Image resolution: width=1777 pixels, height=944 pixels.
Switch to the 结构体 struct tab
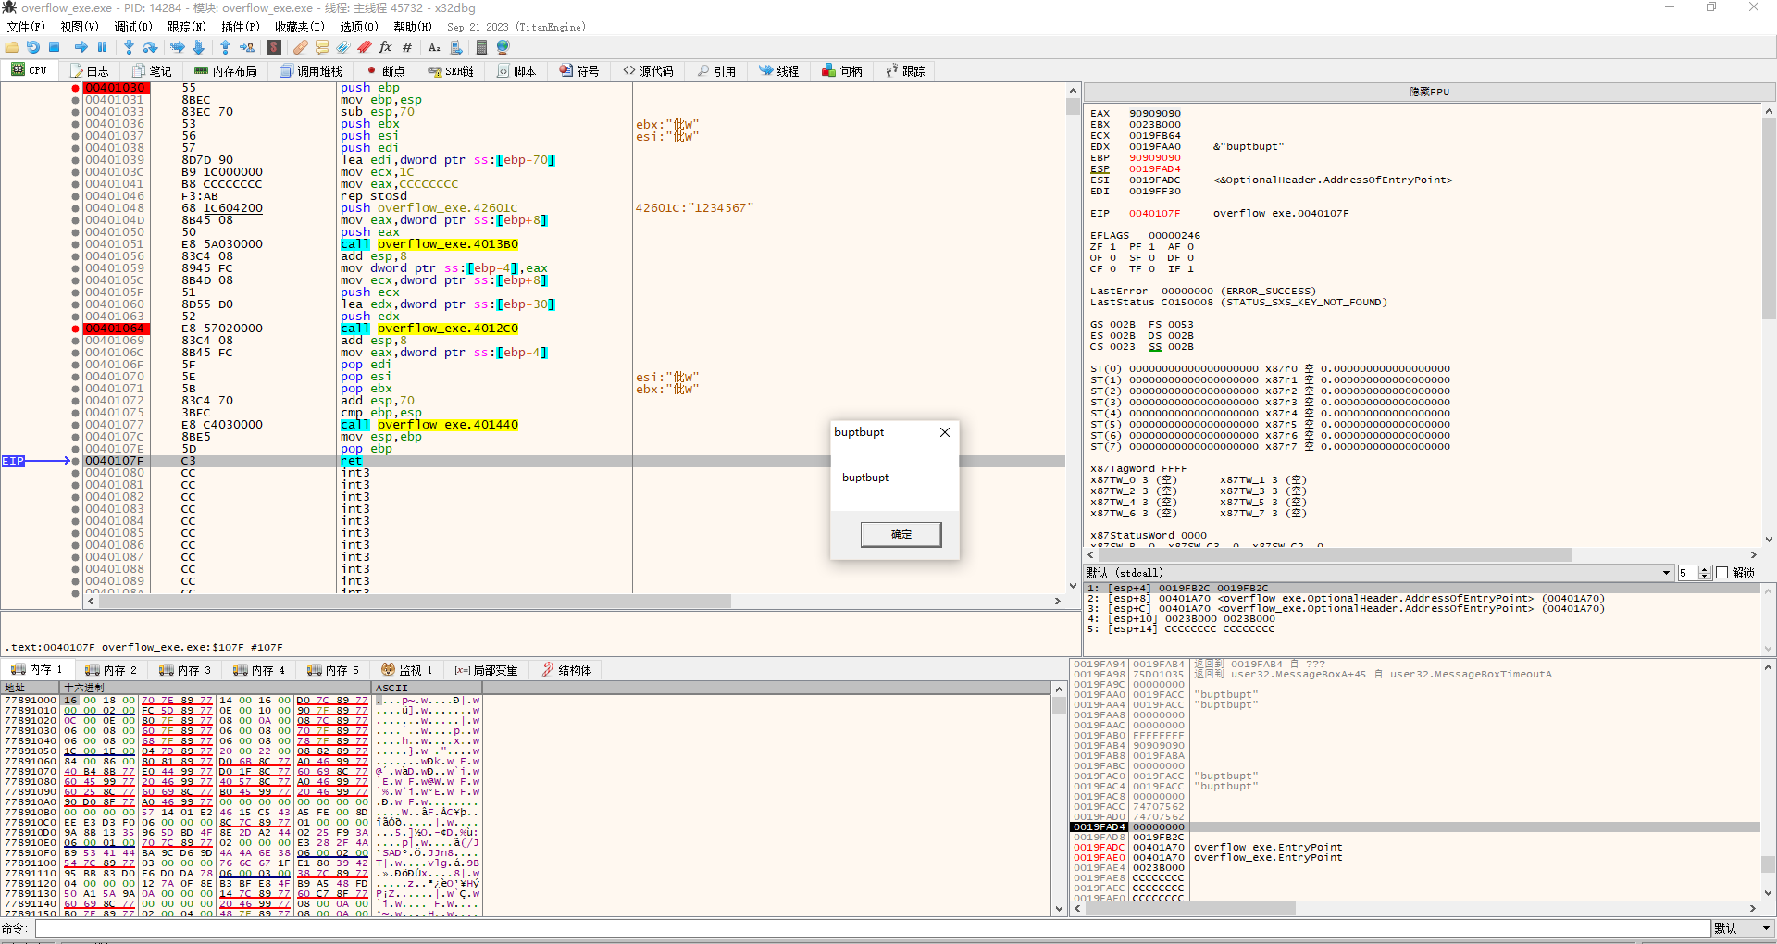pos(566,670)
